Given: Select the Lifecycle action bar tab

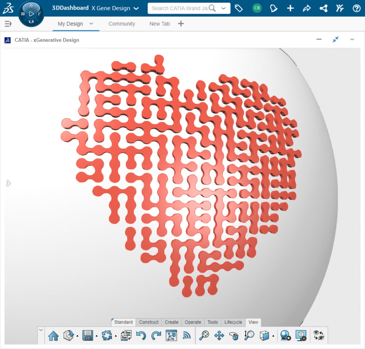Looking at the screenshot, I should [x=233, y=322].
